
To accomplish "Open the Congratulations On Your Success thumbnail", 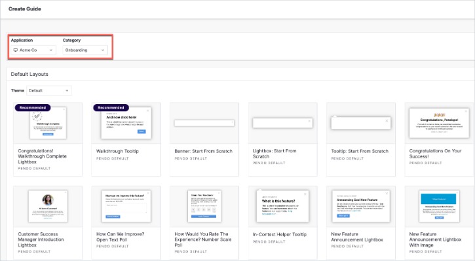I will (439, 123).
